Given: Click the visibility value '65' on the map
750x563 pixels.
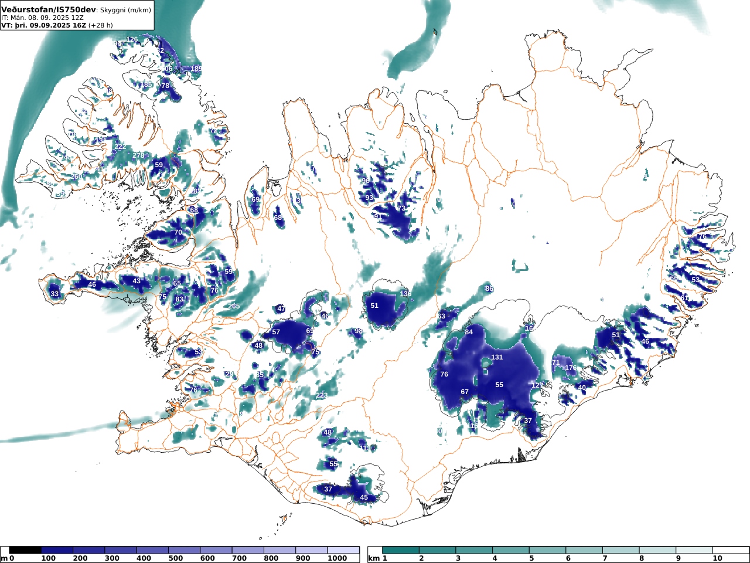Looking at the screenshot, I should [x=177, y=283].
